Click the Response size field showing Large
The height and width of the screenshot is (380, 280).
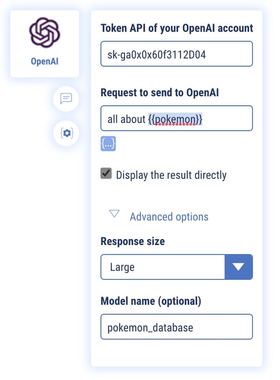point(162,267)
